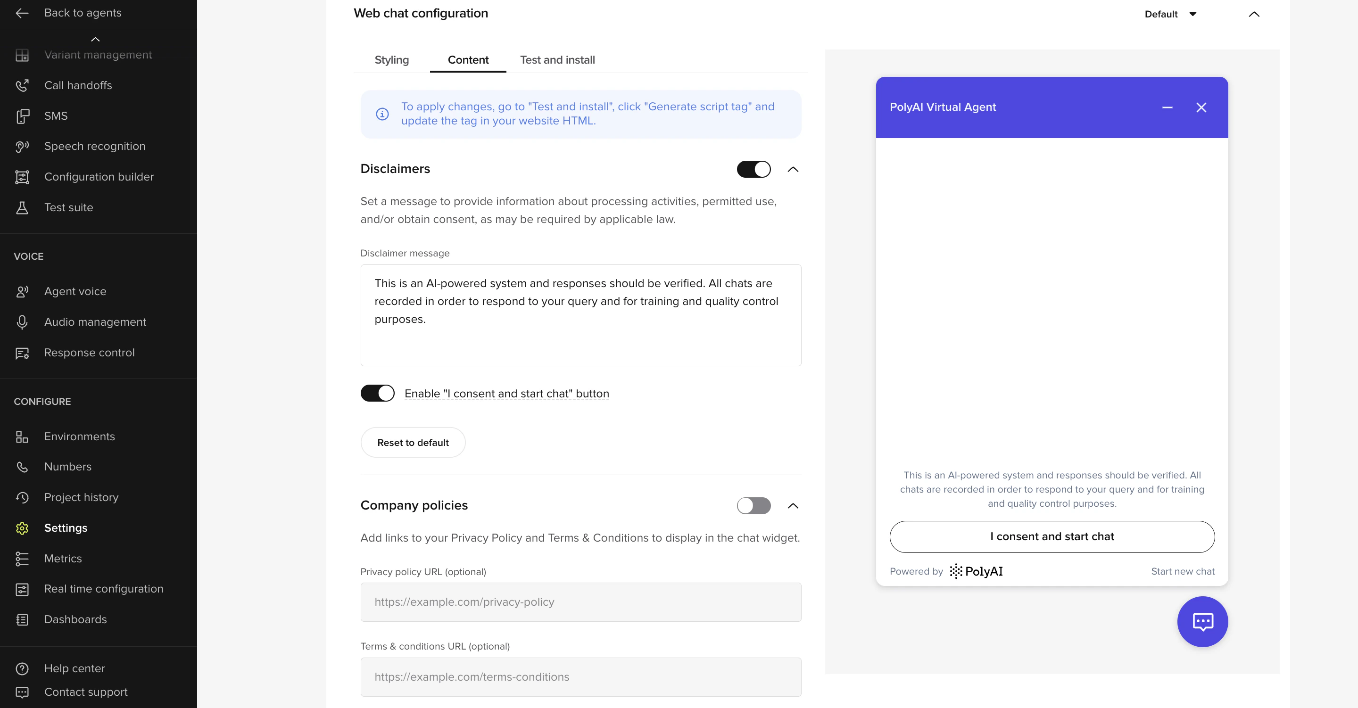
Task: Enable the Company policies toggle
Action: coord(754,506)
